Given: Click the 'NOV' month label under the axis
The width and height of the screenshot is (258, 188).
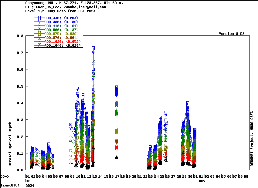Looking at the screenshot, I should [202, 181].
